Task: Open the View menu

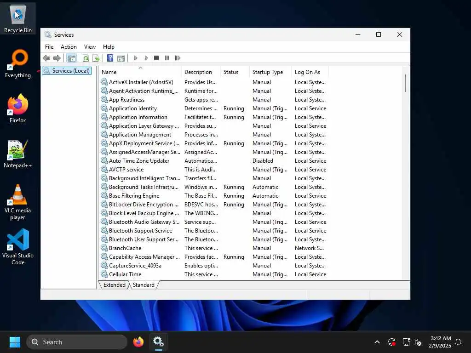Action: point(90,47)
